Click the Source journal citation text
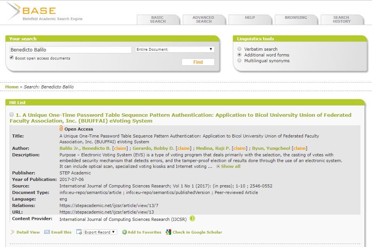The height and width of the screenshot is (247, 372). tap(166, 186)
